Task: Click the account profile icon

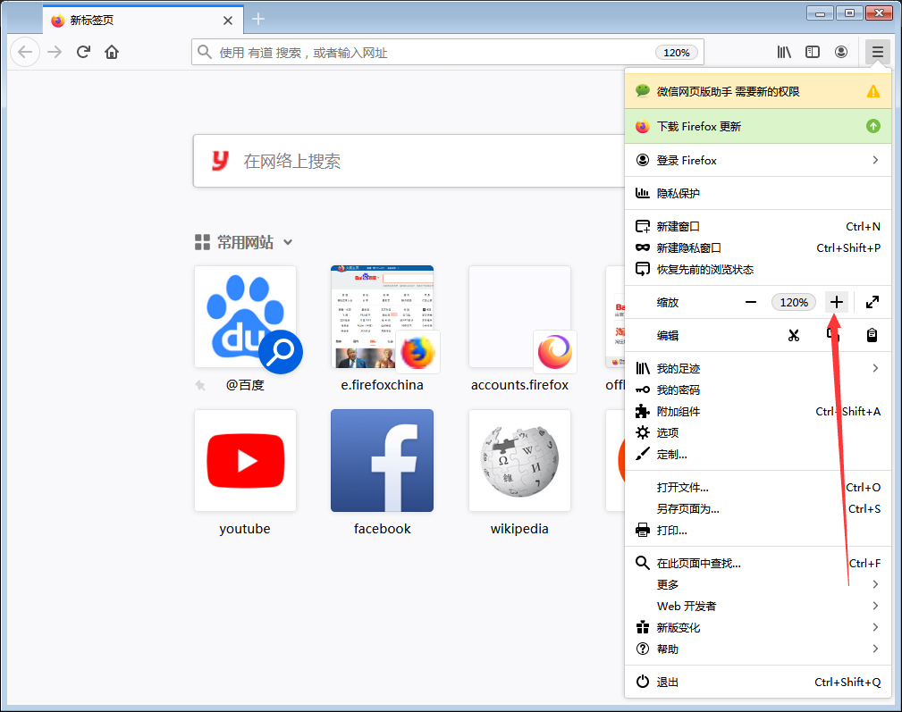Action: click(x=841, y=52)
